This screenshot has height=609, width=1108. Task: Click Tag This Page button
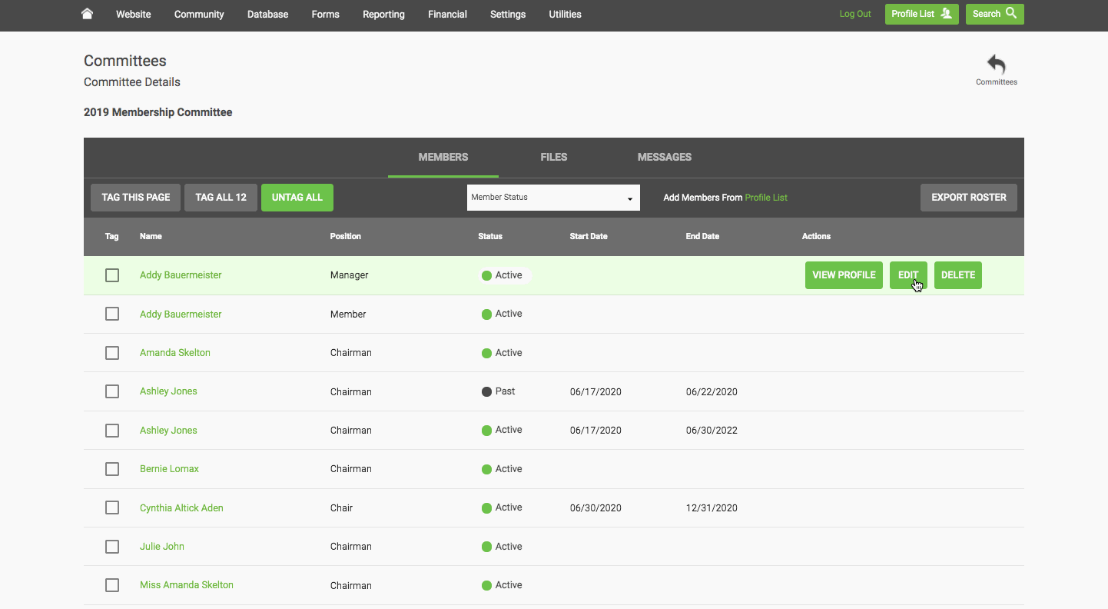click(x=136, y=198)
